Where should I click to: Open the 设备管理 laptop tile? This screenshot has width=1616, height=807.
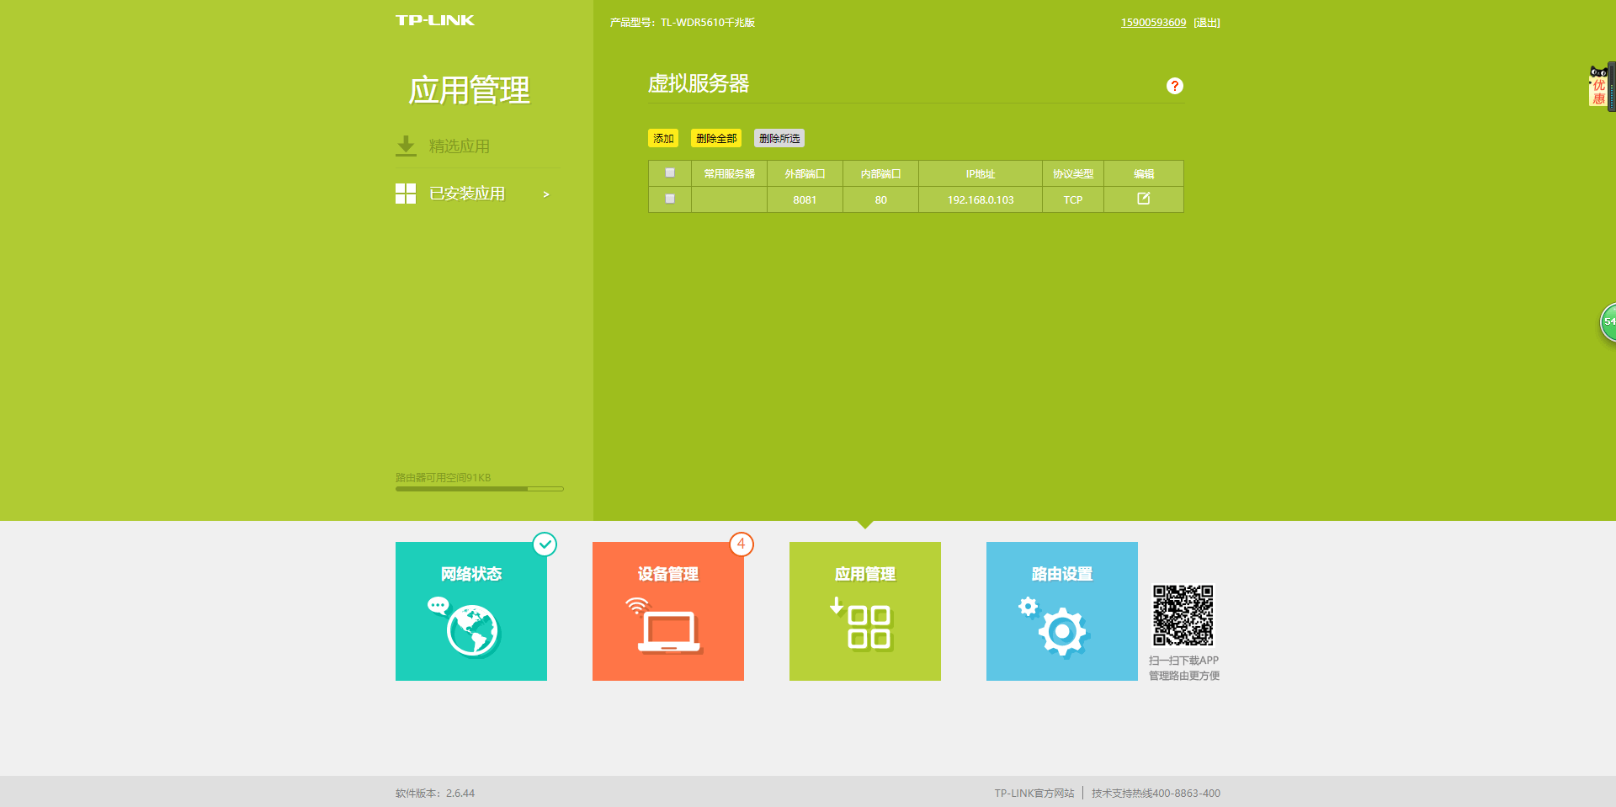668,611
